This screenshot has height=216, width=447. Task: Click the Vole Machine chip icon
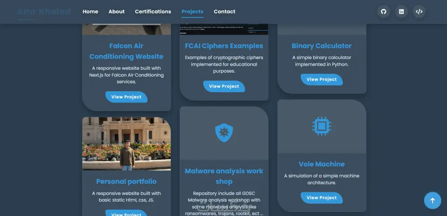[321, 126]
